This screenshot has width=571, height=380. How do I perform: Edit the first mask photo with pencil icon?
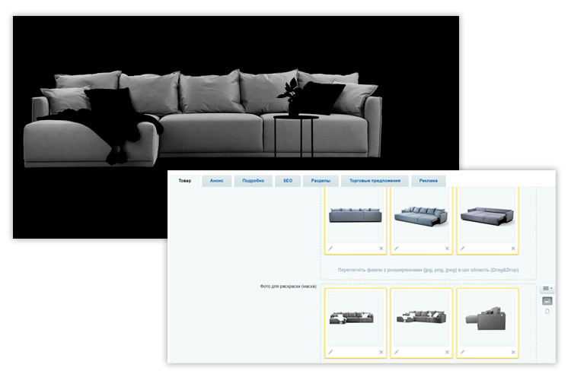[330, 351]
